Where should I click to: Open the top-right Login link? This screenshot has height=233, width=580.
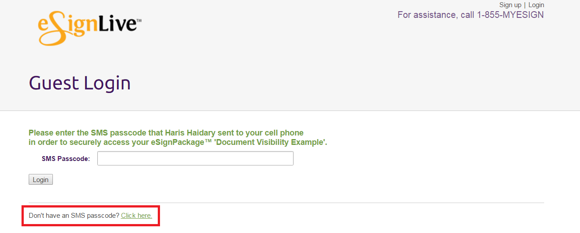(x=536, y=5)
